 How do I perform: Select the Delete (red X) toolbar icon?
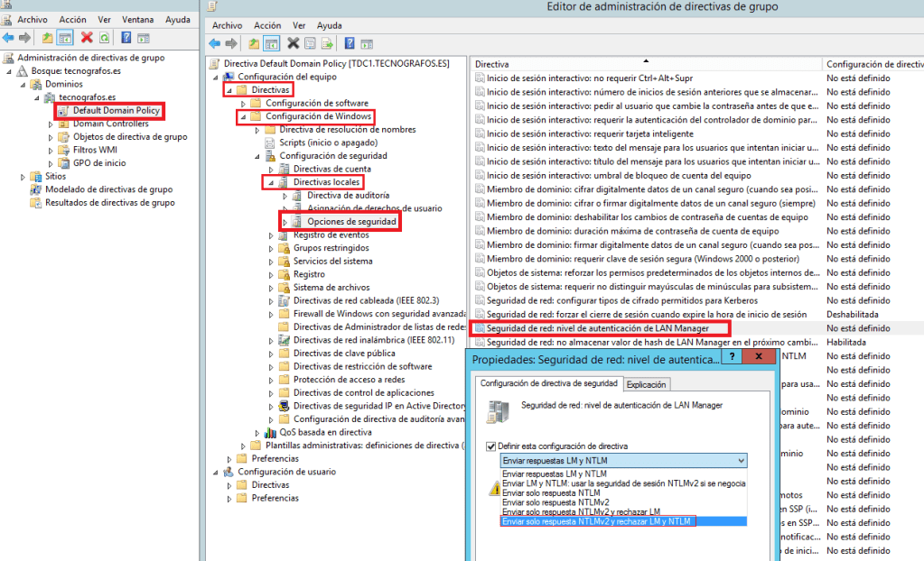[x=85, y=37]
